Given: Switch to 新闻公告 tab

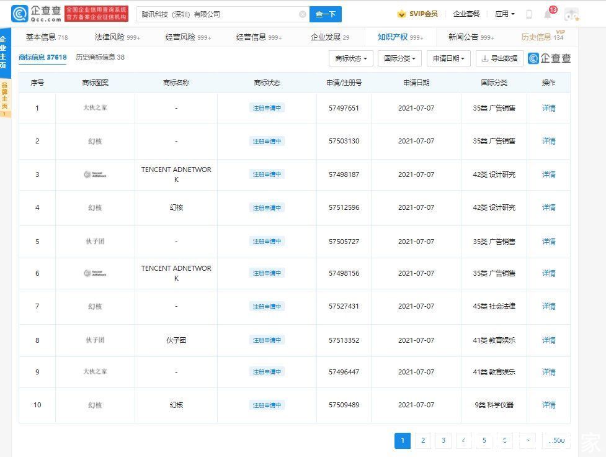Looking at the screenshot, I should 471,37.
